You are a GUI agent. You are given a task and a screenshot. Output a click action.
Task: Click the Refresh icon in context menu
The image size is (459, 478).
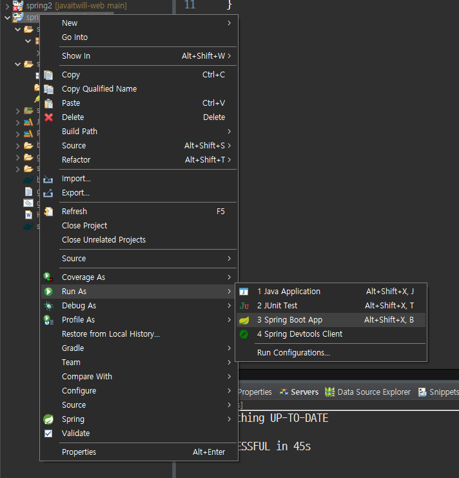[x=49, y=212]
